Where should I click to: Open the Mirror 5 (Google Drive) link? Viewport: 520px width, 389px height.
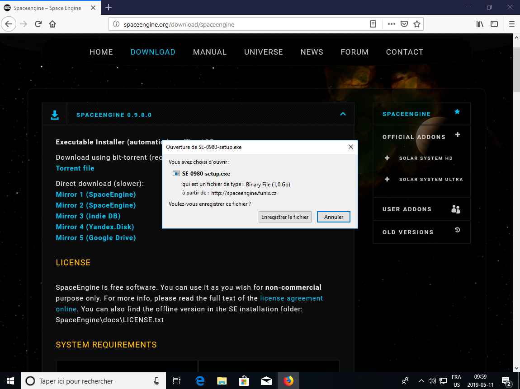point(96,238)
